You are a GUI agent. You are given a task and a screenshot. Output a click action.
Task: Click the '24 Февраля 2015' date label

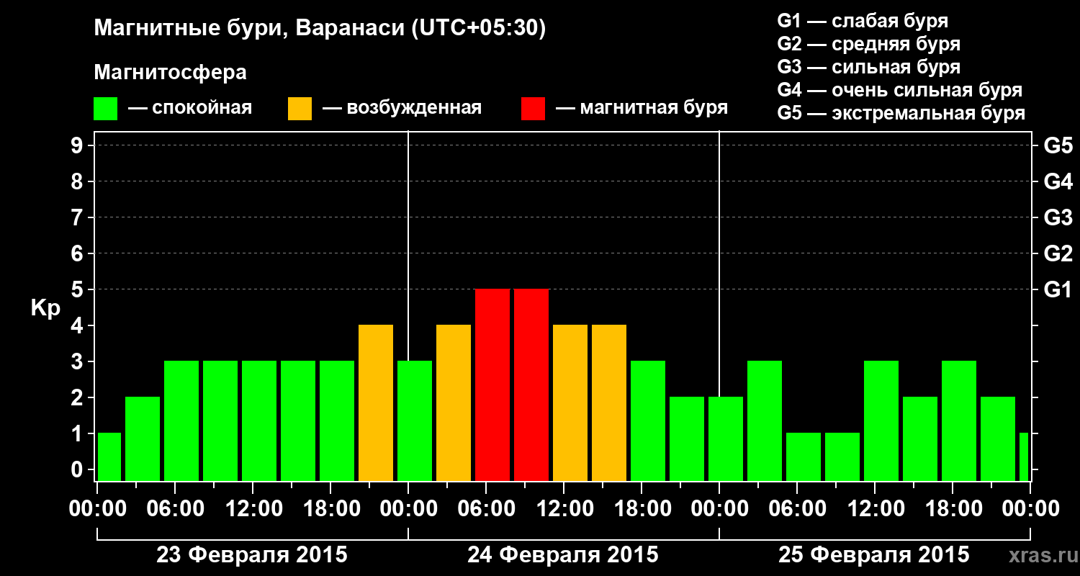point(563,555)
